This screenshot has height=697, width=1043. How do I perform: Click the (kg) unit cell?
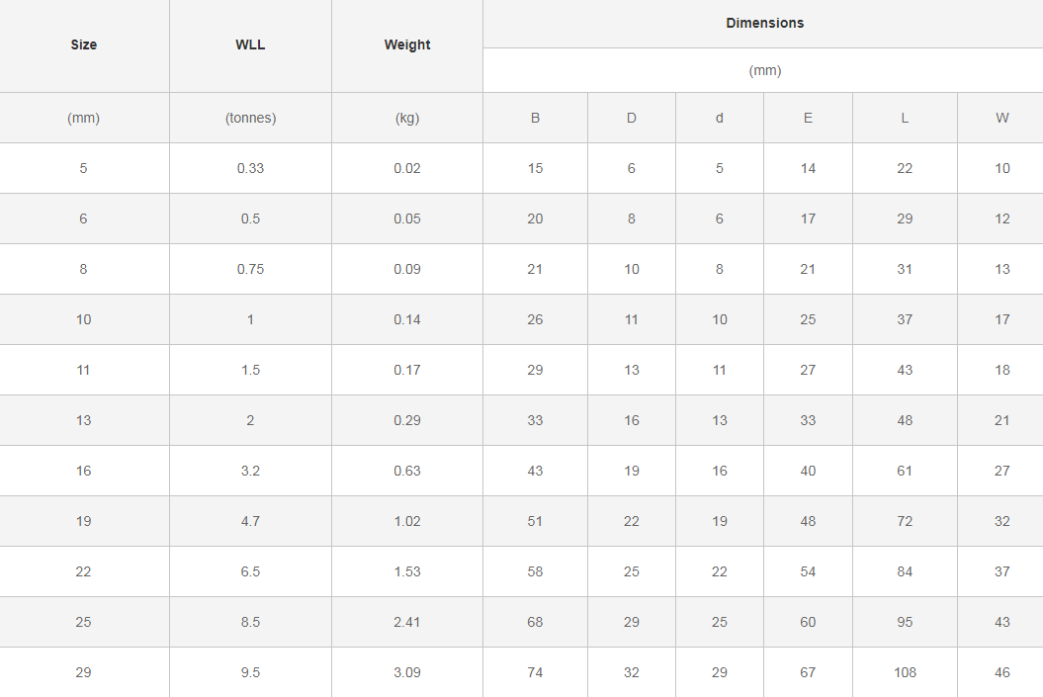click(407, 118)
